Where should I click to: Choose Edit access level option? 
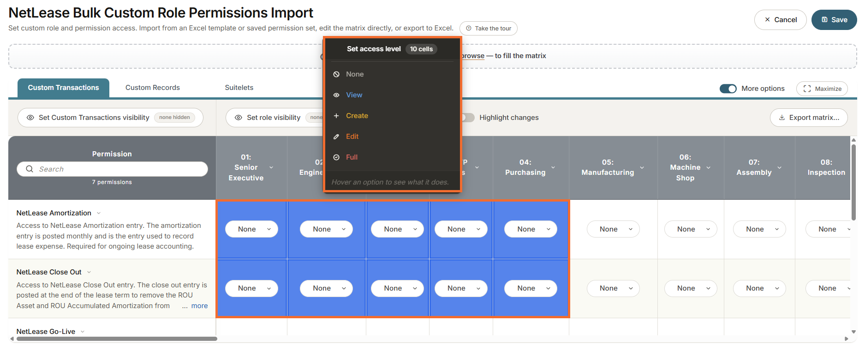[392, 137]
